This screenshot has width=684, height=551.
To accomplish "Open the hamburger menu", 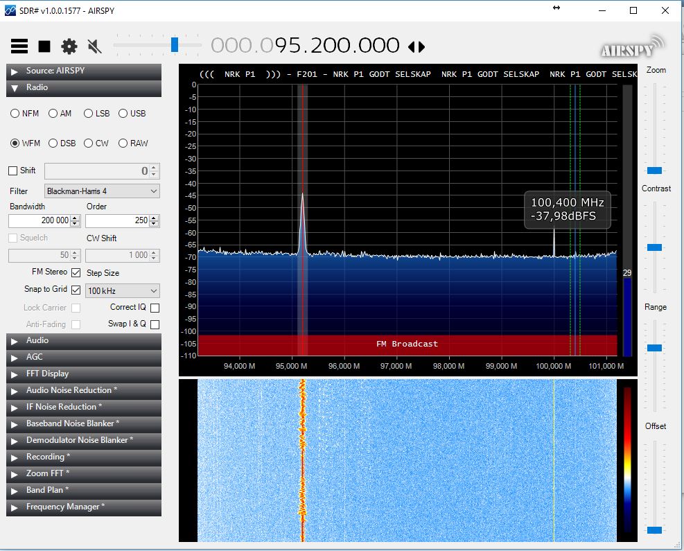I will (x=19, y=46).
